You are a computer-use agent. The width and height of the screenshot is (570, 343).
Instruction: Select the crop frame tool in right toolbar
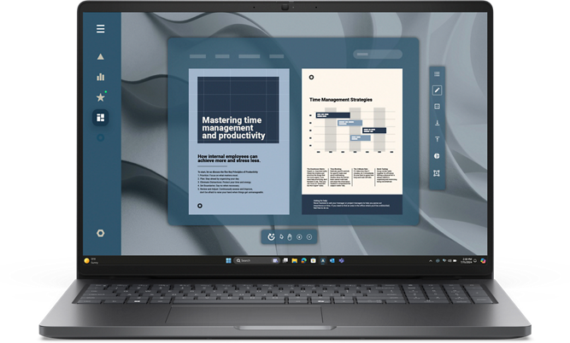(x=437, y=173)
